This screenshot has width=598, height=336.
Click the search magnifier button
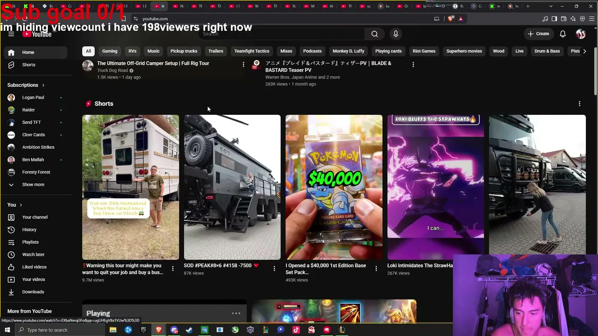pos(374,34)
